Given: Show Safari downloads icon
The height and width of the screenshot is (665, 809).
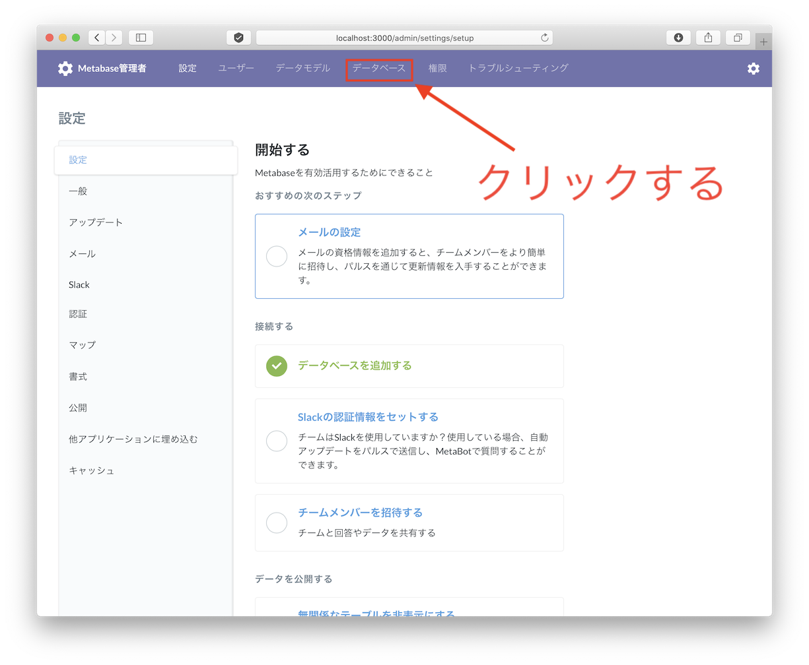Looking at the screenshot, I should pos(678,38).
